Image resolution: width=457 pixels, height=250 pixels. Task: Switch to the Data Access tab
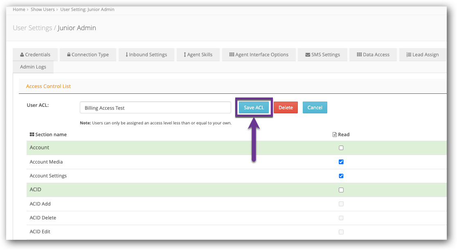tap(373, 55)
